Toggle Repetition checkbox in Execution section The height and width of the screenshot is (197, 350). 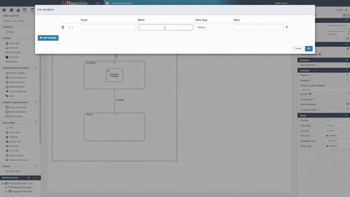click(x=311, y=80)
